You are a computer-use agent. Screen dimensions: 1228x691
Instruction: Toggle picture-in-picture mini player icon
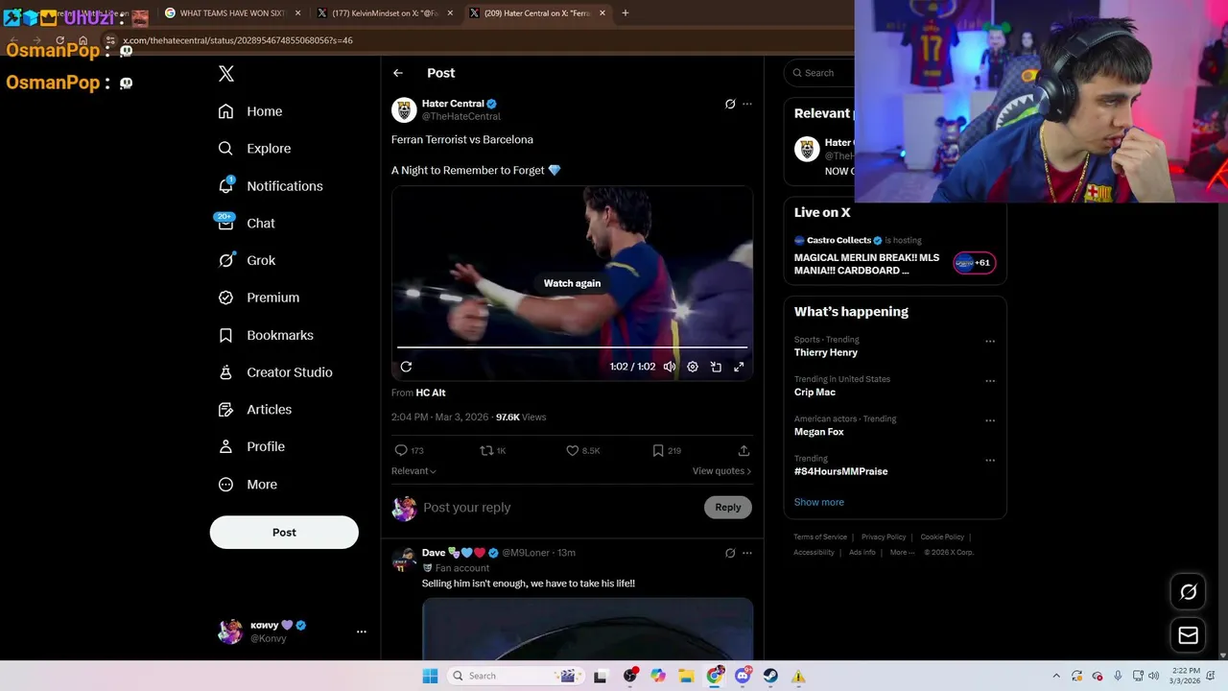click(716, 367)
